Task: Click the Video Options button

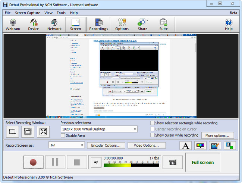Action: click(x=147, y=146)
